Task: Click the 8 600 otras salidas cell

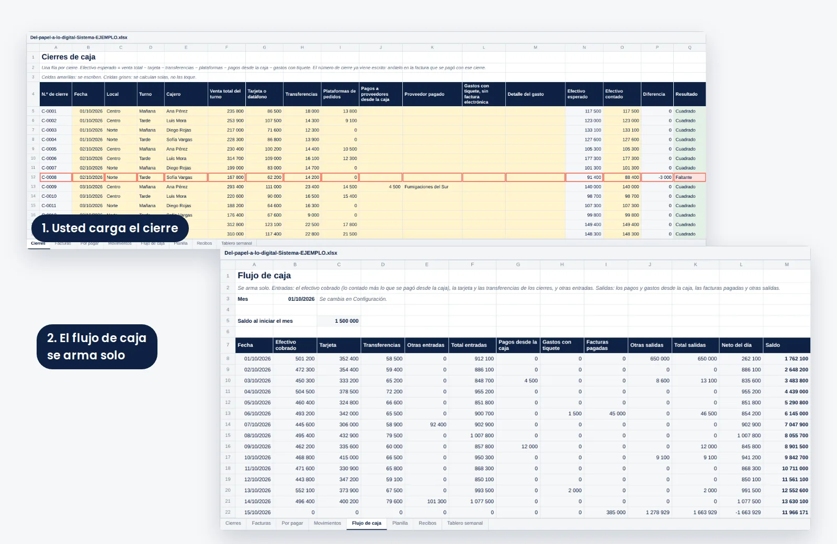Action: (650, 381)
